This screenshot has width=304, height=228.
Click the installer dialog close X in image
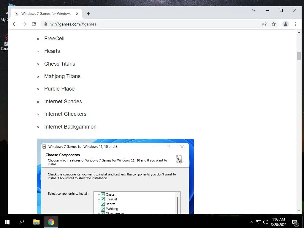182,147
